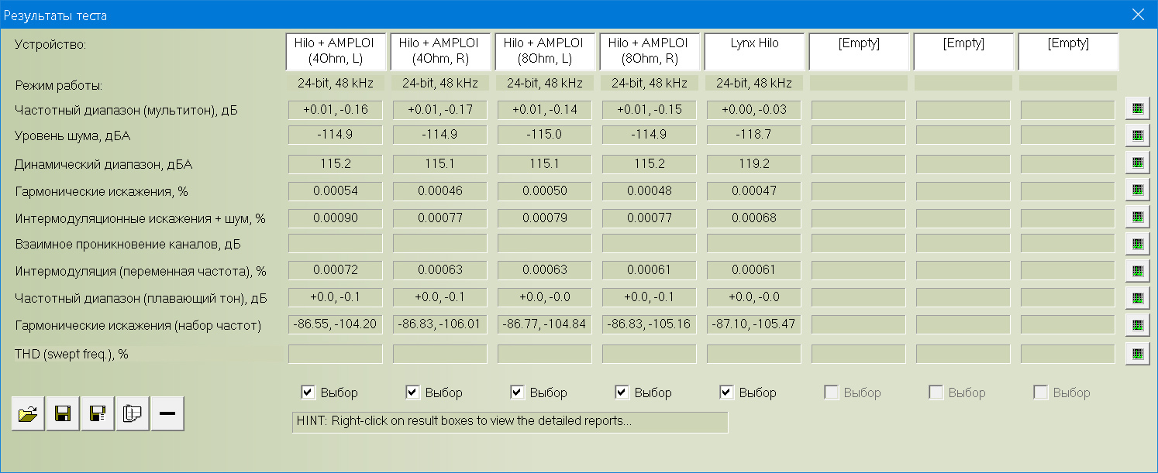This screenshot has height=473, width=1158.
Task: Click the save results floppy disk icon
Action: point(63,414)
